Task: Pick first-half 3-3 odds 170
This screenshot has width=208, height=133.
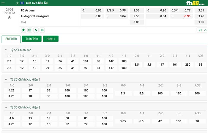Action: coord(179,94)
